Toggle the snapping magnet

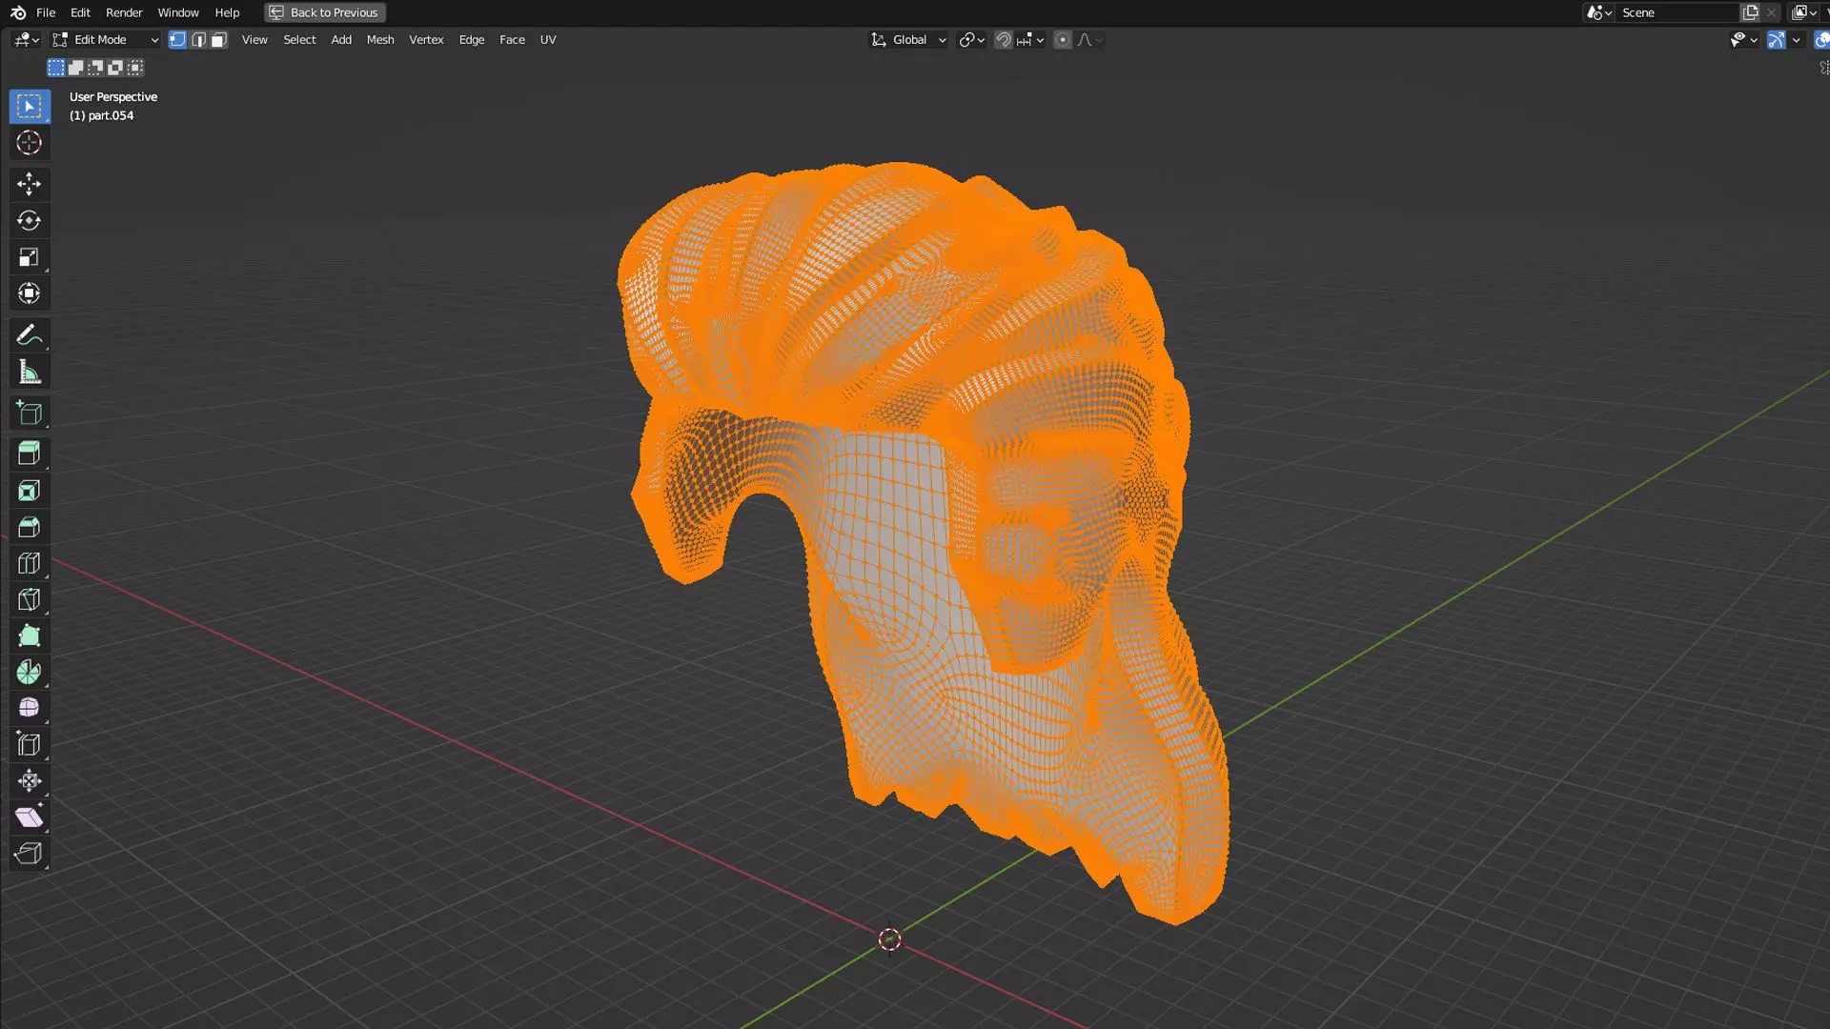[x=1004, y=40]
